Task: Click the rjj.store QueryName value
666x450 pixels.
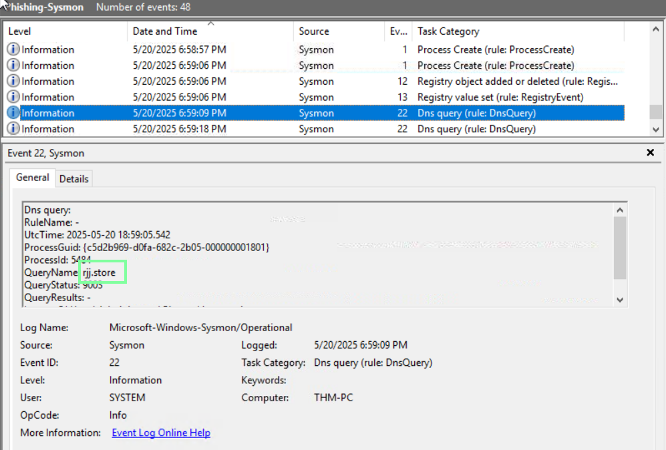Action: click(103, 272)
